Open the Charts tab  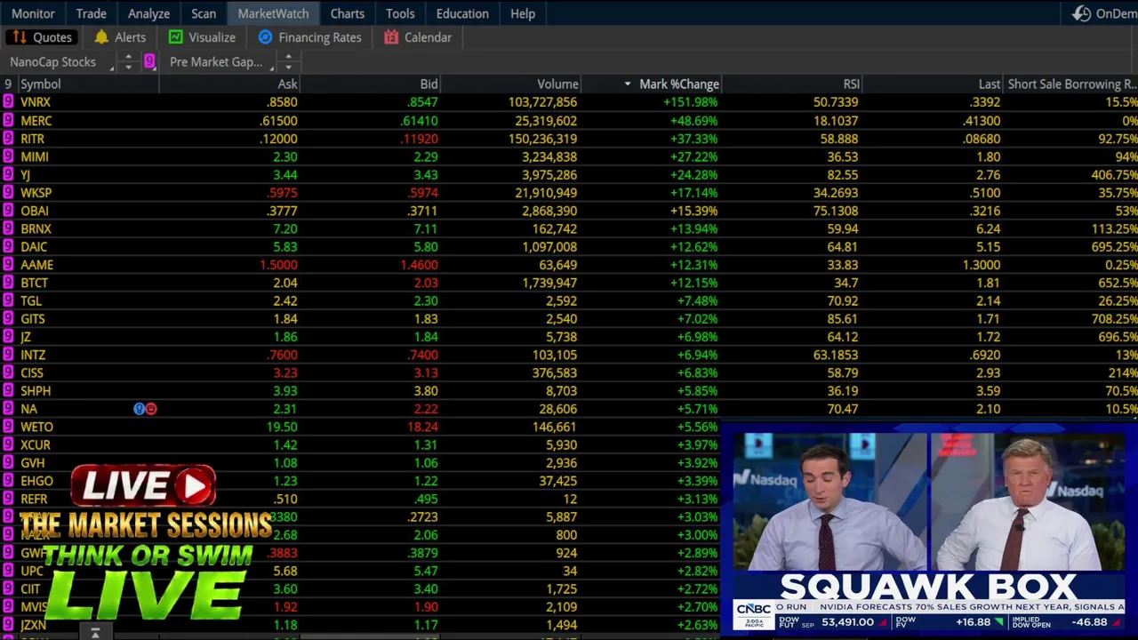[347, 13]
